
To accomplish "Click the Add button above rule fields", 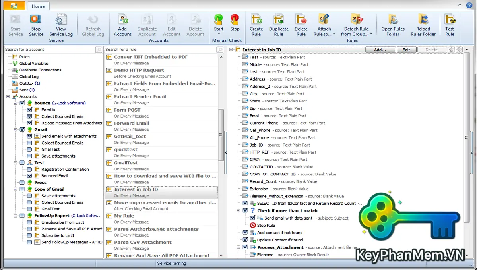I will point(380,49).
